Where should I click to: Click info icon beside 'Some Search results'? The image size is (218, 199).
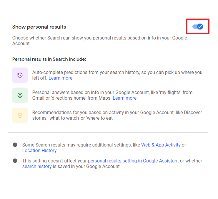15,145
